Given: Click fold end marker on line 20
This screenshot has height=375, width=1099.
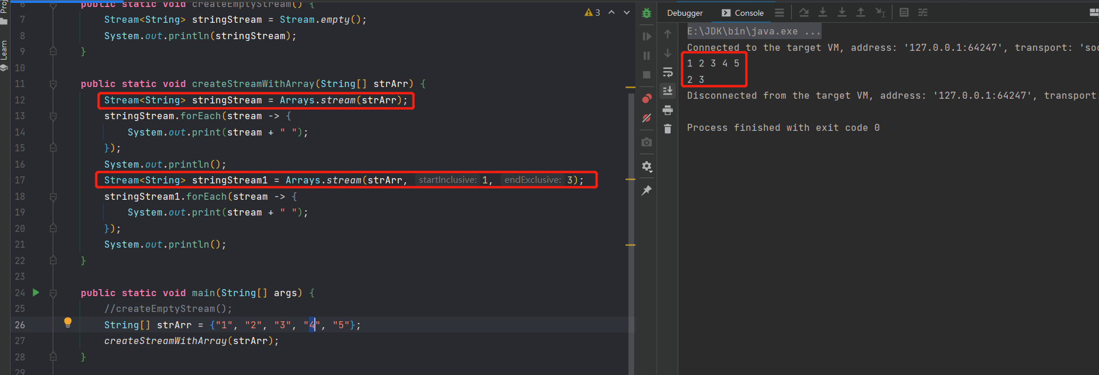Looking at the screenshot, I should click(53, 228).
